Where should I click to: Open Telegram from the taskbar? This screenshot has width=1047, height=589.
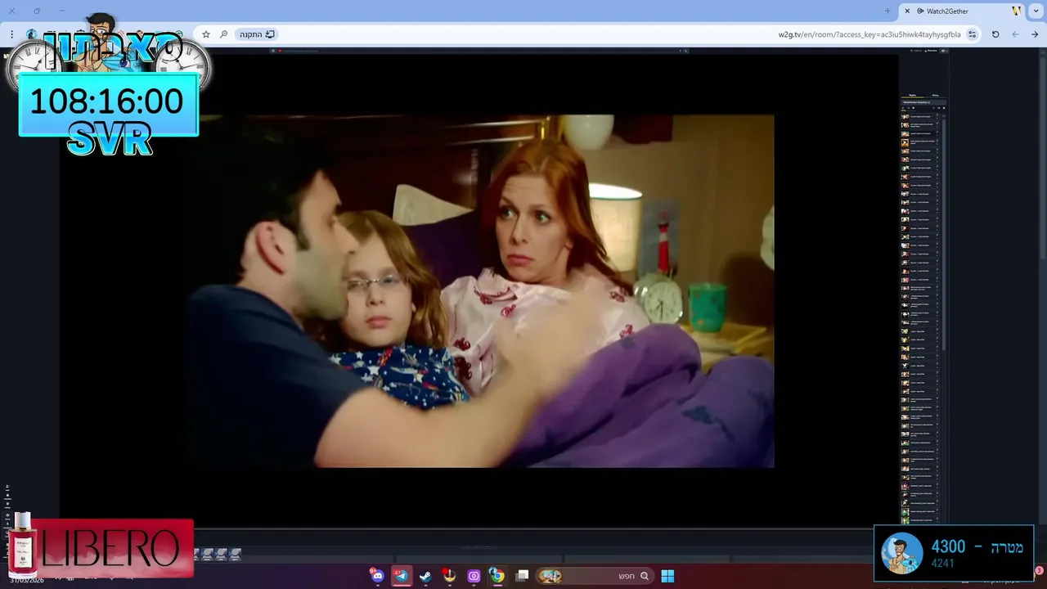coord(401,576)
